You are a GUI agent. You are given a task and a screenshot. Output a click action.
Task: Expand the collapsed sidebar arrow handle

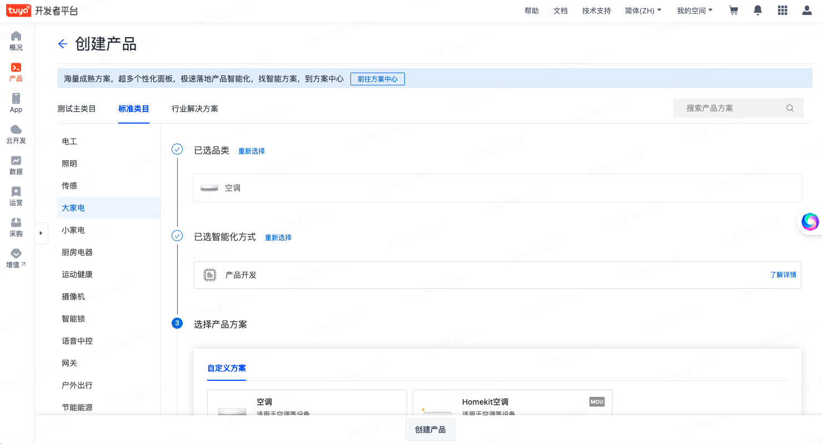[x=41, y=233]
